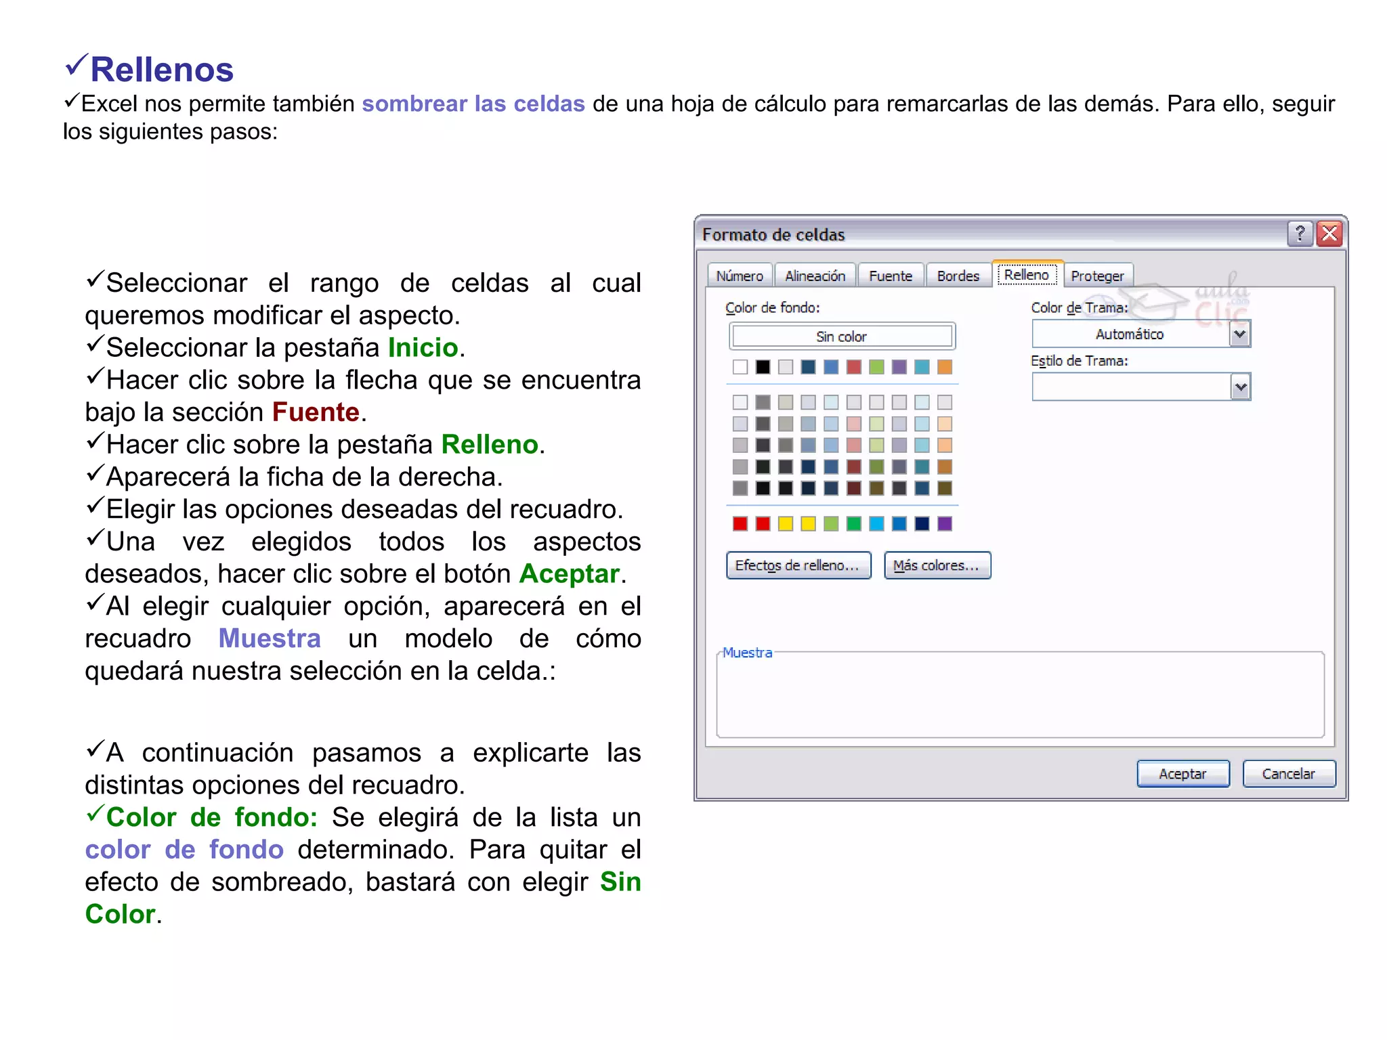
Task: Choose the yellow standard color swatch
Action: pos(808,523)
